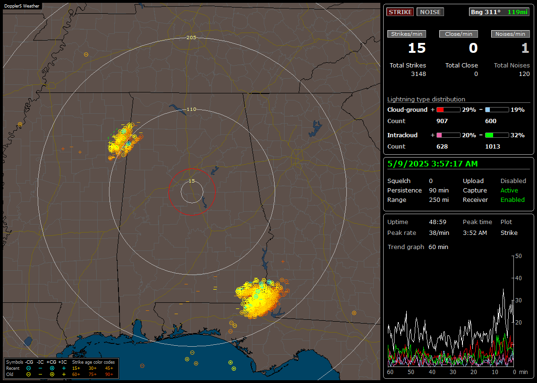Click the red positive Cloud-ground 29% bar
Image resolution: width=537 pixels, height=383 pixels.
(448, 109)
